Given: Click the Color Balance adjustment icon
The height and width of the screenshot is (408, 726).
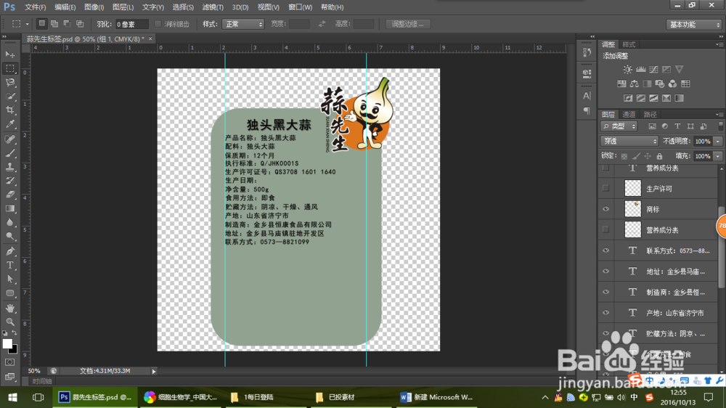Looking at the screenshot, I should point(635,83).
